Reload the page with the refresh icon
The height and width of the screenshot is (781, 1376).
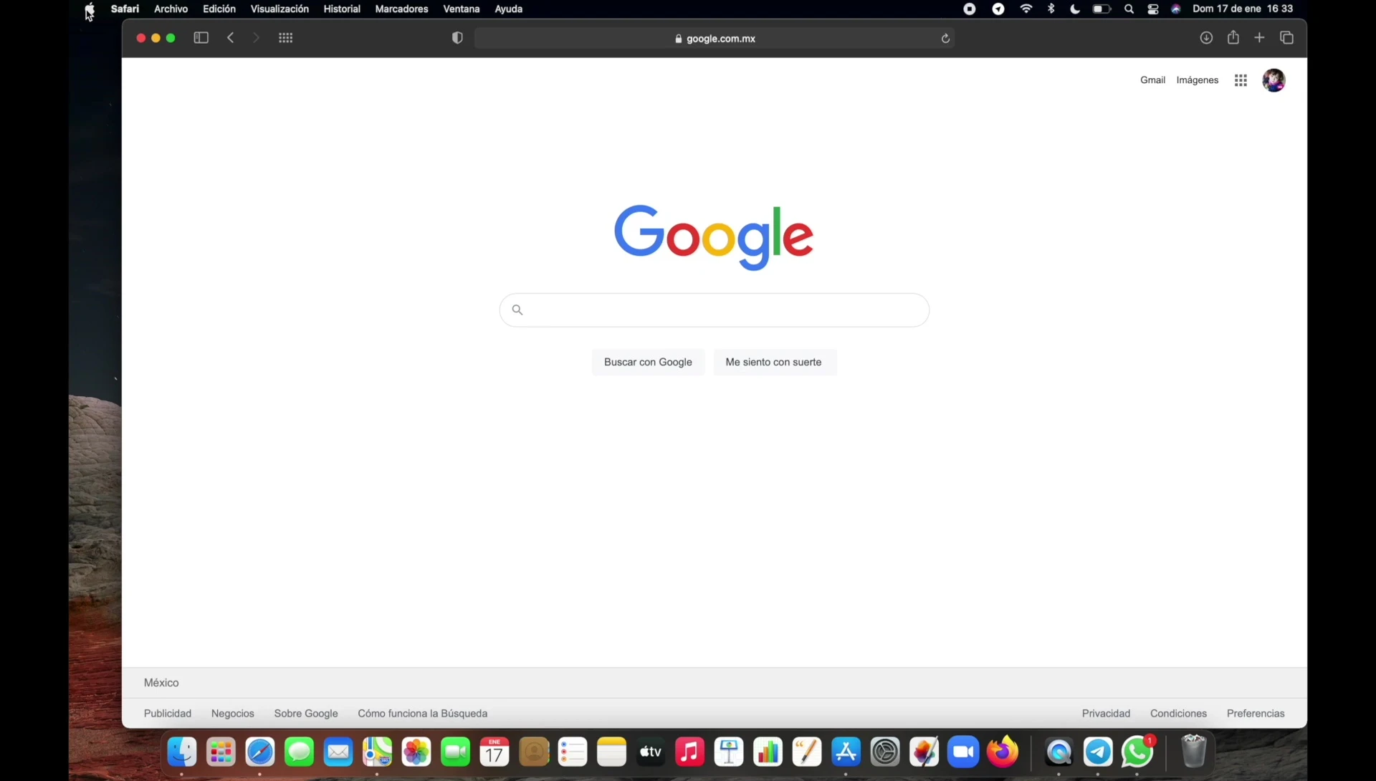945,39
